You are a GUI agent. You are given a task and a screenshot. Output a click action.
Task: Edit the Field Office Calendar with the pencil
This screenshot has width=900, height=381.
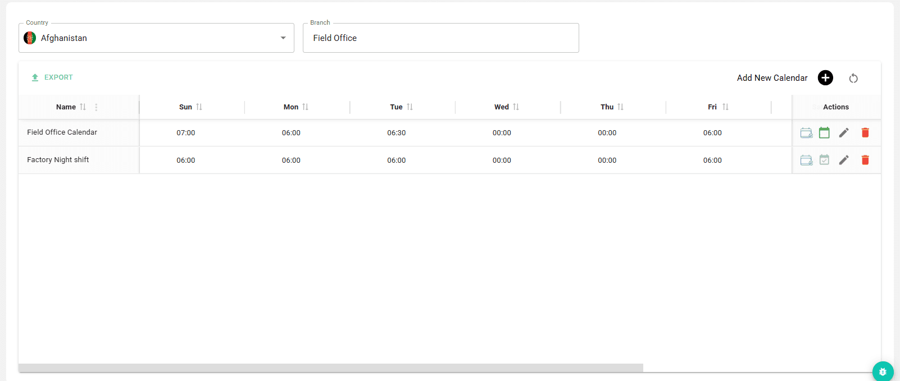click(x=844, y=132)
